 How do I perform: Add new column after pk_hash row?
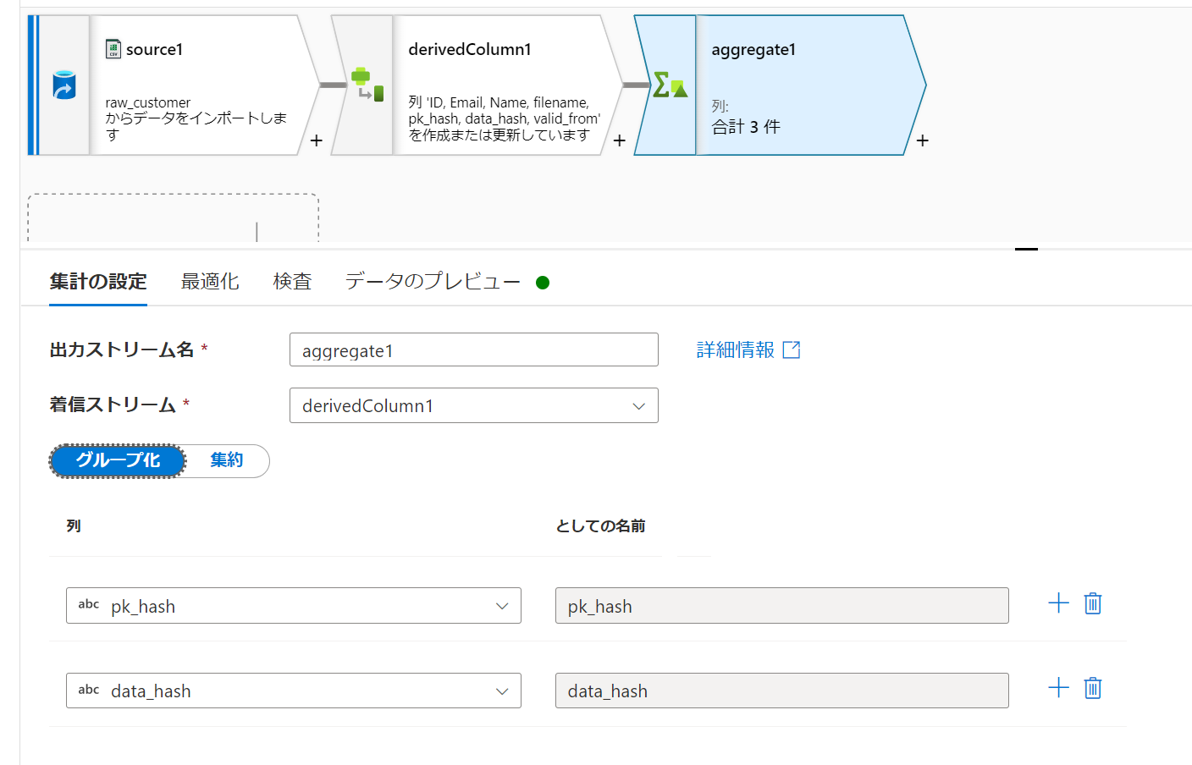pos(1058,603)
